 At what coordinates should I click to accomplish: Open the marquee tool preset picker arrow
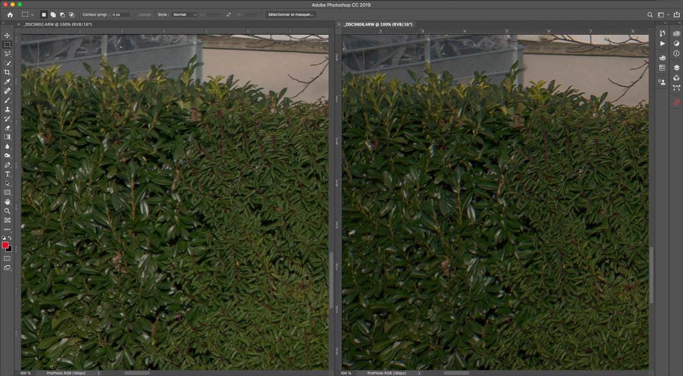point(32,15)
